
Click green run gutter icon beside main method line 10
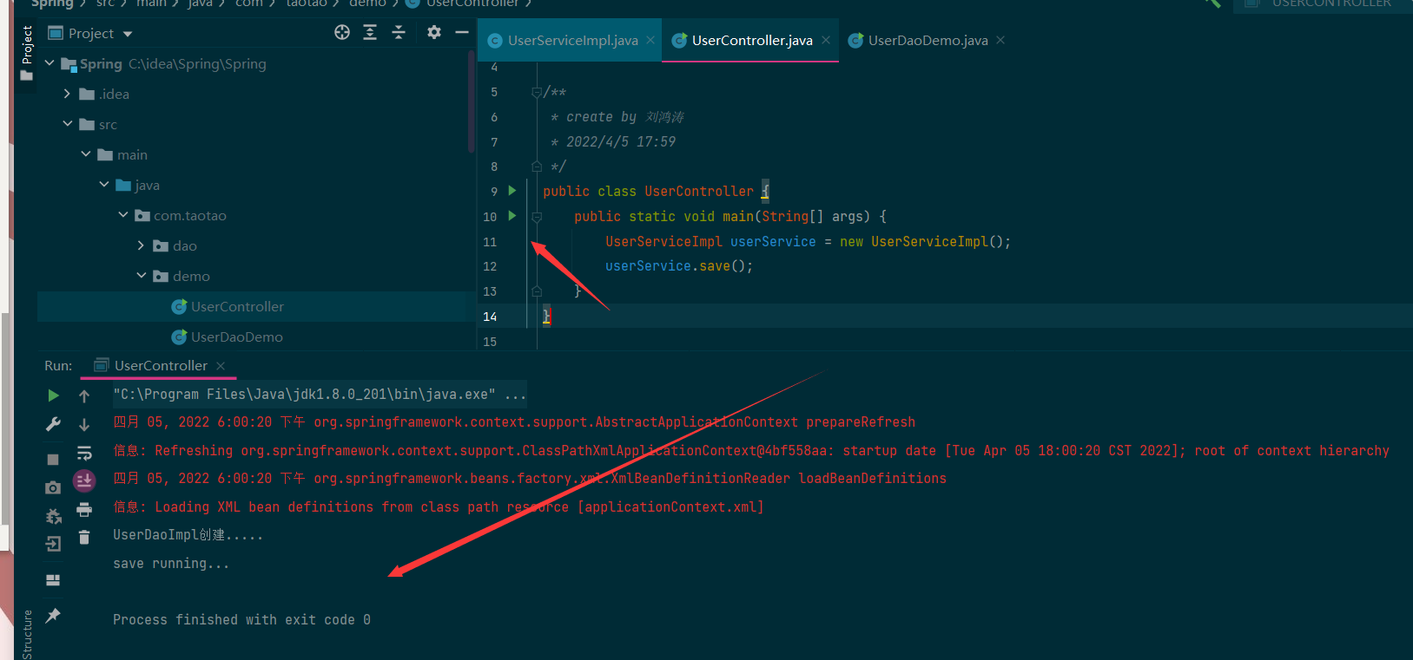[x=512, y=215]
